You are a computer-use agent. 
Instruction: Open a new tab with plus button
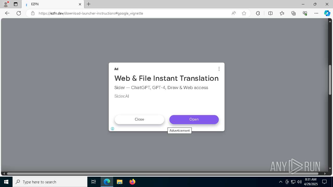(x=89, y=4)
